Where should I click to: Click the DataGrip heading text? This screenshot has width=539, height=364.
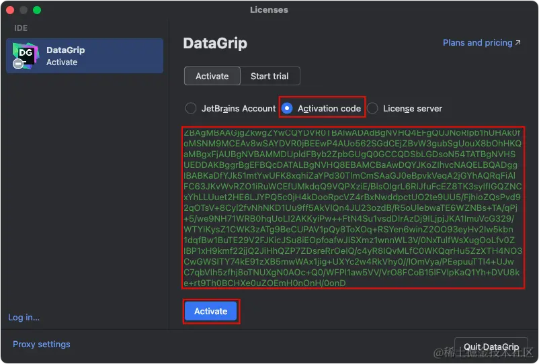tap(215, 43)
